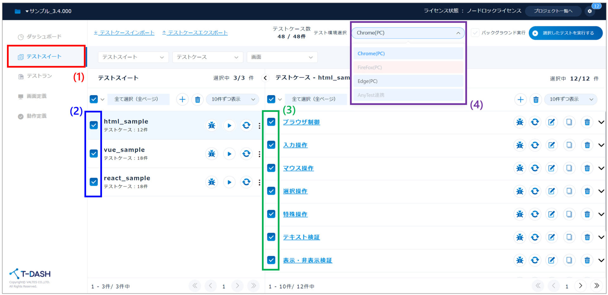Image resolution: width=608 pixels, height=295 pixels.
Task: Uncheck the html_sample suite checkbox
Action: pos(94,125)
